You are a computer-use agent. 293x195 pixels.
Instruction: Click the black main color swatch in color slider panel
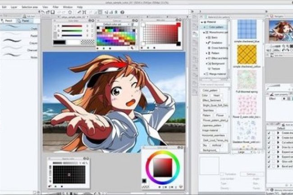point(59,42)
